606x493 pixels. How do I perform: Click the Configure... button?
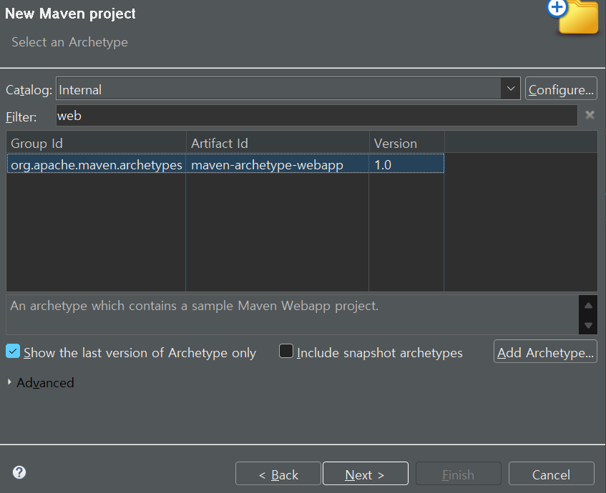561,89
